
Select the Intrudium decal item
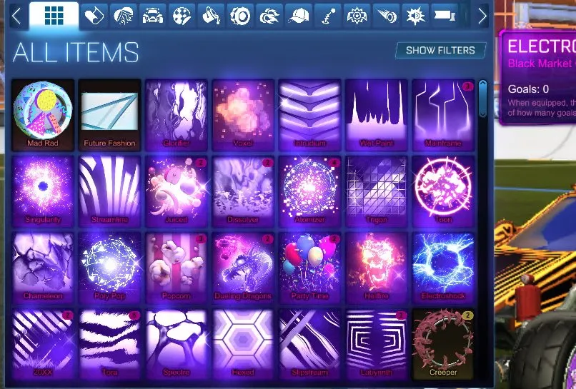point(309,115)
